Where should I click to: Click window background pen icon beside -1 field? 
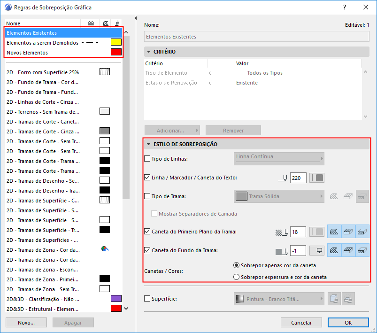[x=317, y=251]
